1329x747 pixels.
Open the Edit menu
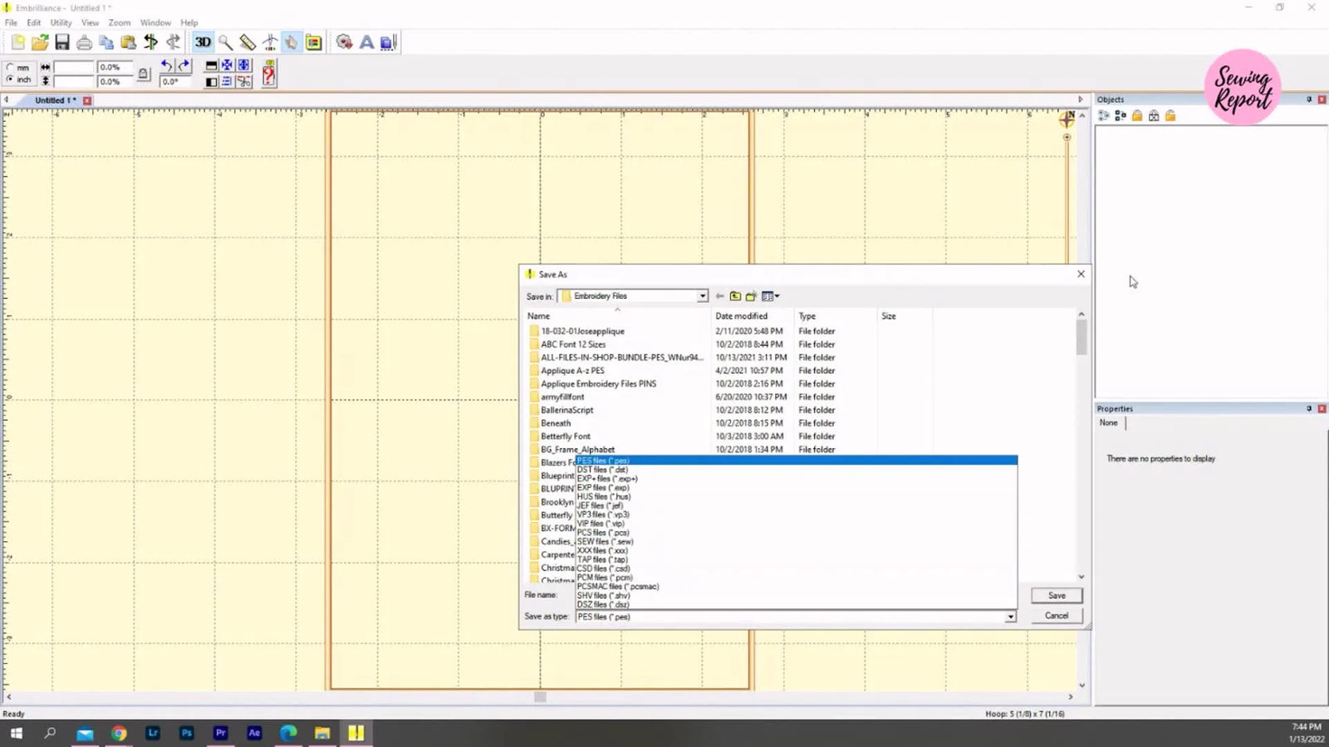point(34,22)
